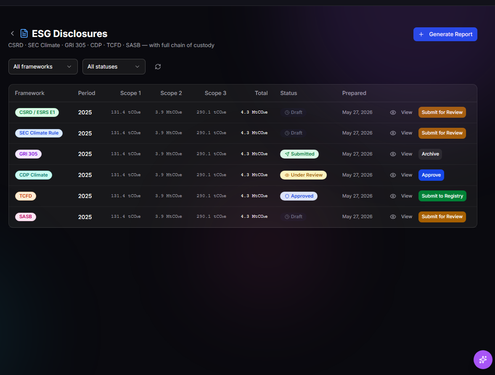495x375 pixels.
Task: Approve the CDP Climate disclosure
Action: [x=431, y=175]
